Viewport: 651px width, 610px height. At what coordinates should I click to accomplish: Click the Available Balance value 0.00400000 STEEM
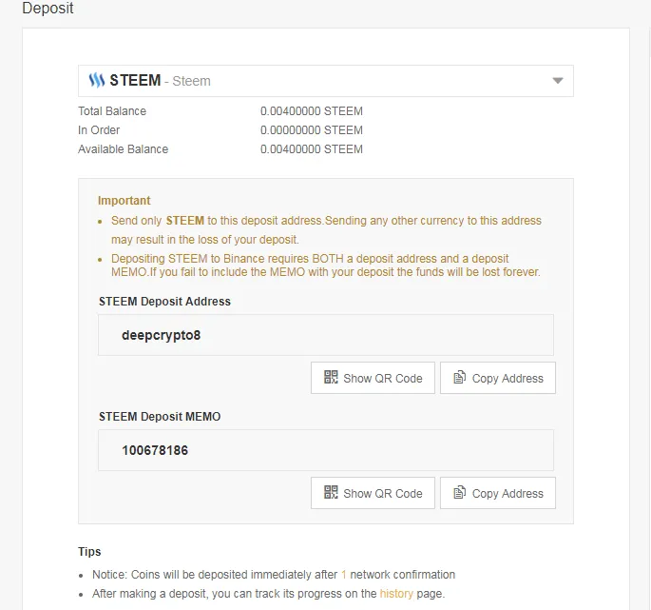tap(312, 148)
